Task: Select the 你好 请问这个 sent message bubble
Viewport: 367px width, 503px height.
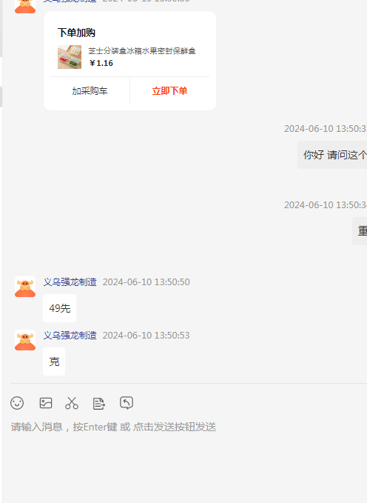Action: (x=332, y=155)
